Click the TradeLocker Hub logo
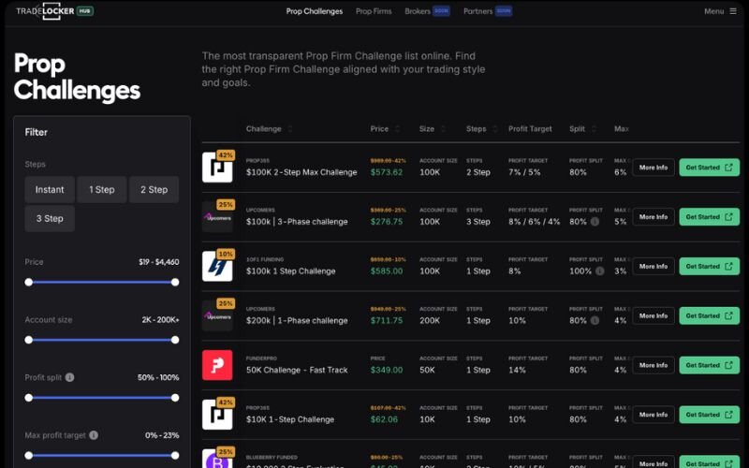Screen dimensions: 749x468 (x=53, y=11)
